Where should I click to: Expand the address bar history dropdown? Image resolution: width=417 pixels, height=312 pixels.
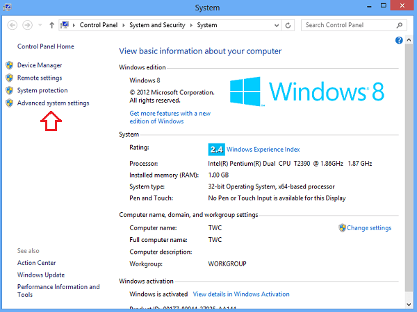pos(277,26)
